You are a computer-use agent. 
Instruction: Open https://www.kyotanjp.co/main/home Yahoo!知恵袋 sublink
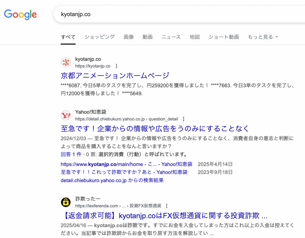click(x=126, y=164)
